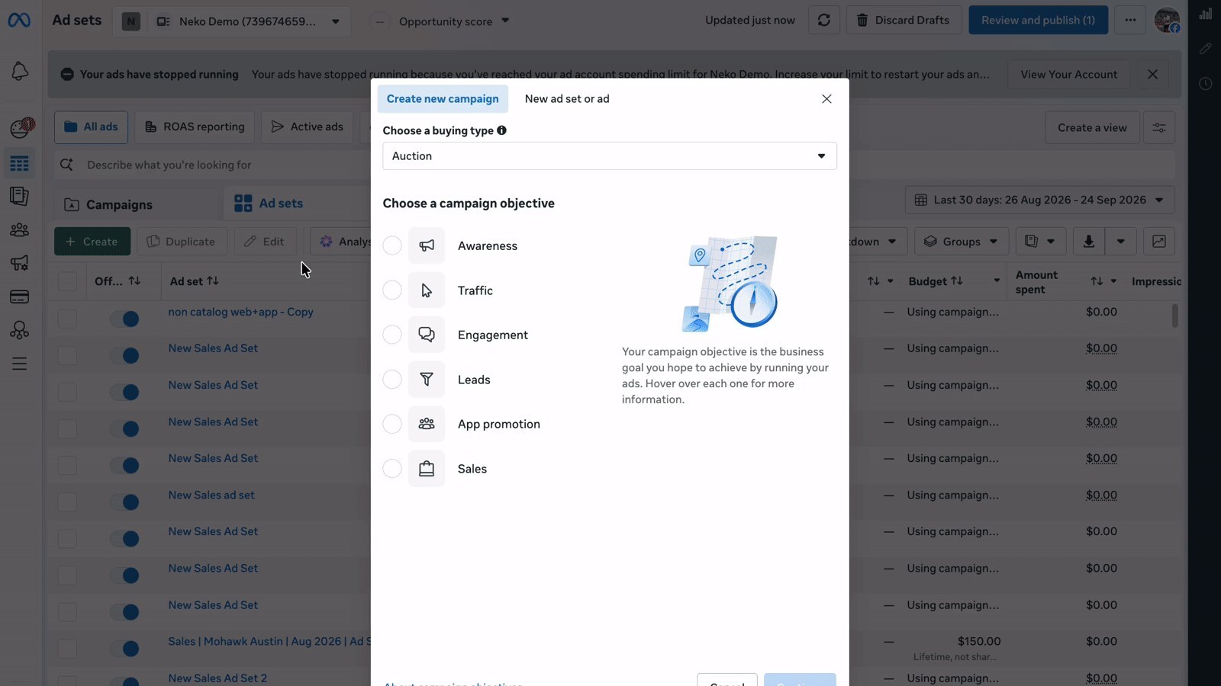Open Sales | Mohawk Austin | Aug 2026 ad set
Screen dimensions: 1221x686
point(269,641)
